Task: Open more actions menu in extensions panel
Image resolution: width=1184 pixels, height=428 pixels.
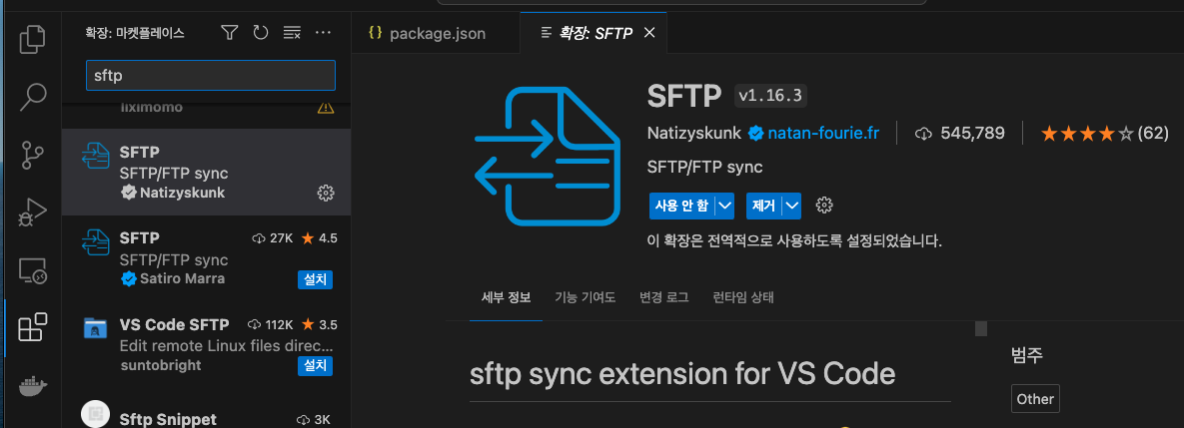Action: tap(323, 32)
